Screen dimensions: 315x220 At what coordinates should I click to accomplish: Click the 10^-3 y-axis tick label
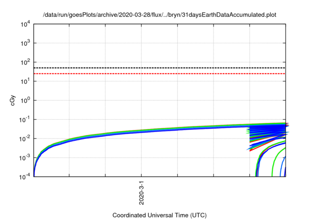coord(25,158)
